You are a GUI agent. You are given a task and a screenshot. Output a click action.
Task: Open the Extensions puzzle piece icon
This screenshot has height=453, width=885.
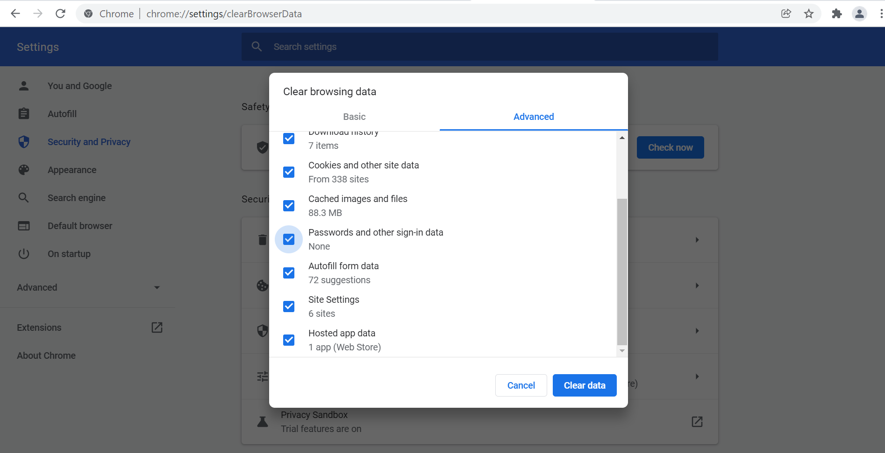836,14
